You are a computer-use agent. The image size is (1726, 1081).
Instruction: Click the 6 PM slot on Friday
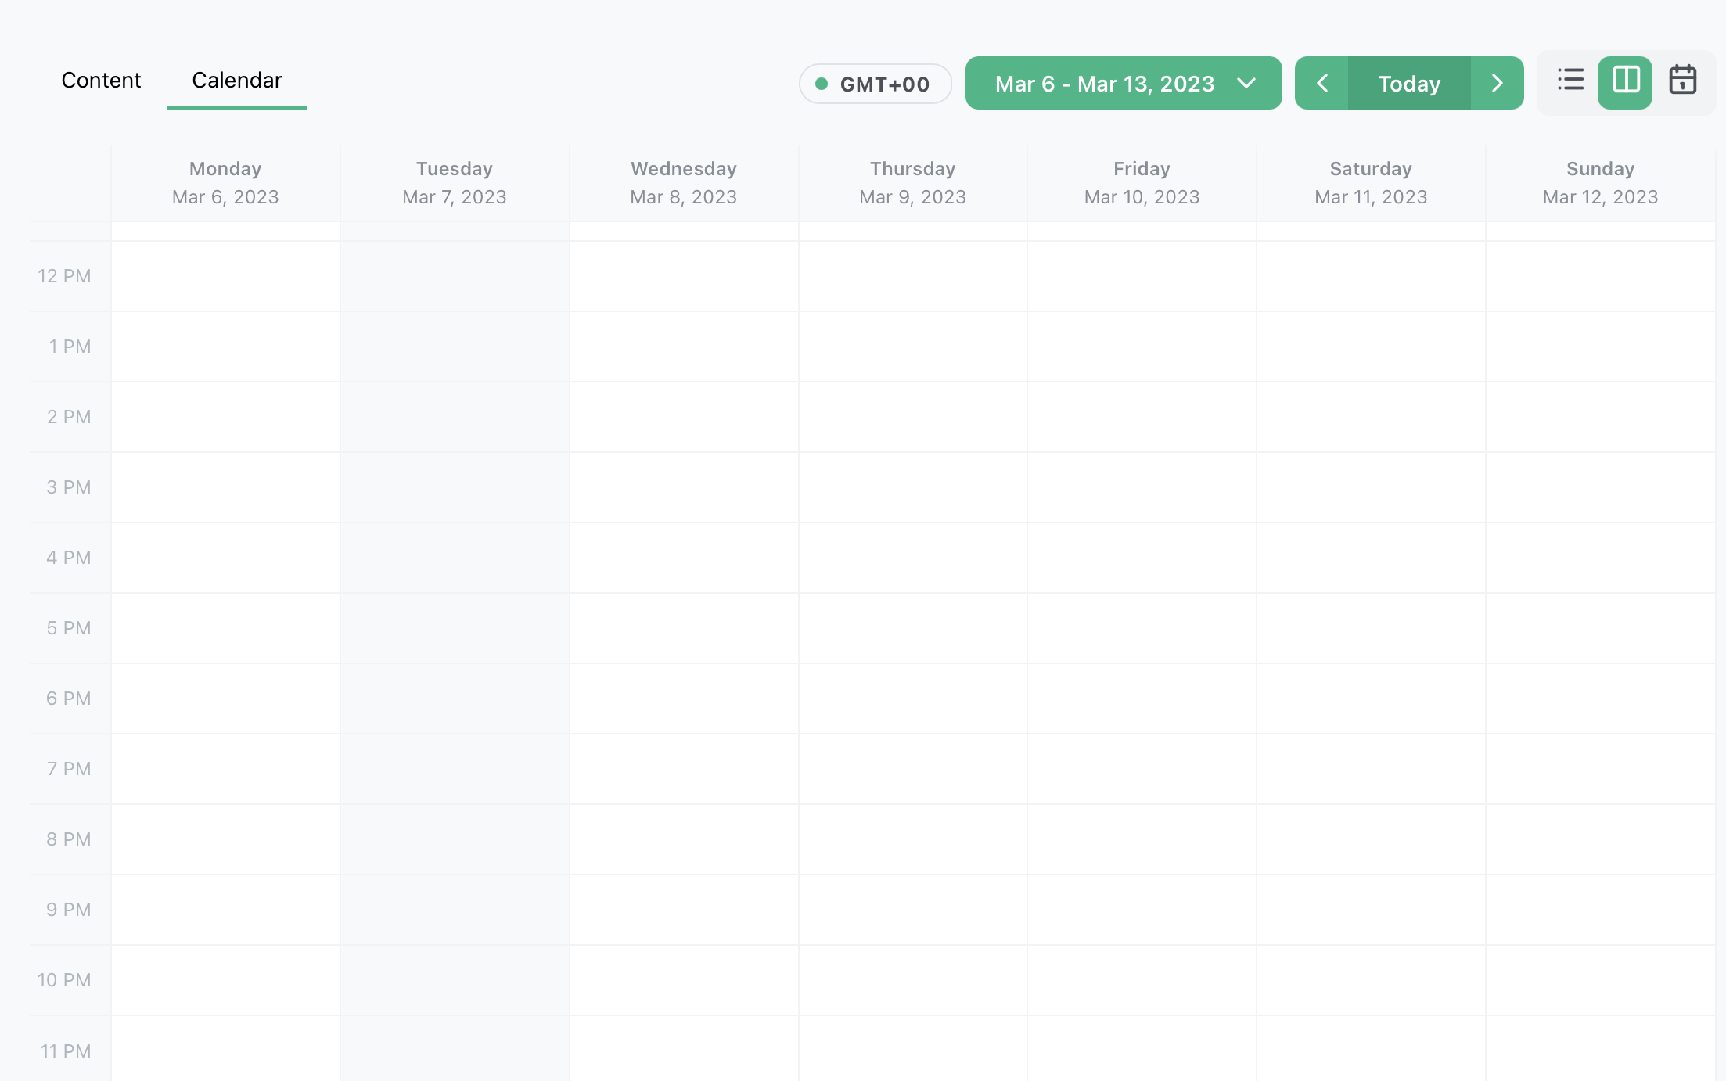[x=1142, y=699]
